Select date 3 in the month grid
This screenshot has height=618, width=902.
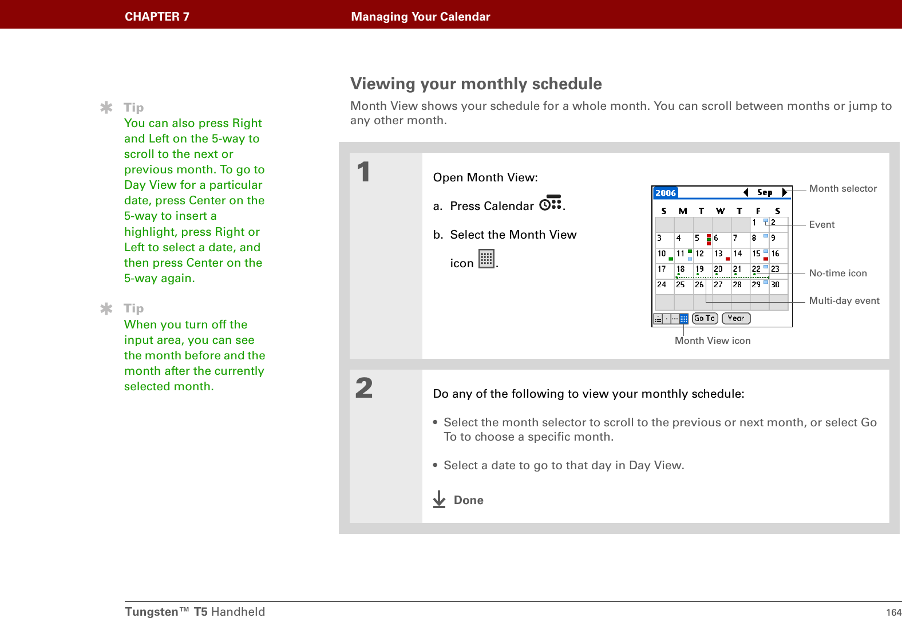click(665, 240)
